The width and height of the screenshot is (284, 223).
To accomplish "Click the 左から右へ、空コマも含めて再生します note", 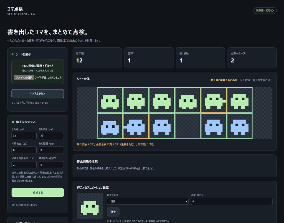I will pos(138,221).
